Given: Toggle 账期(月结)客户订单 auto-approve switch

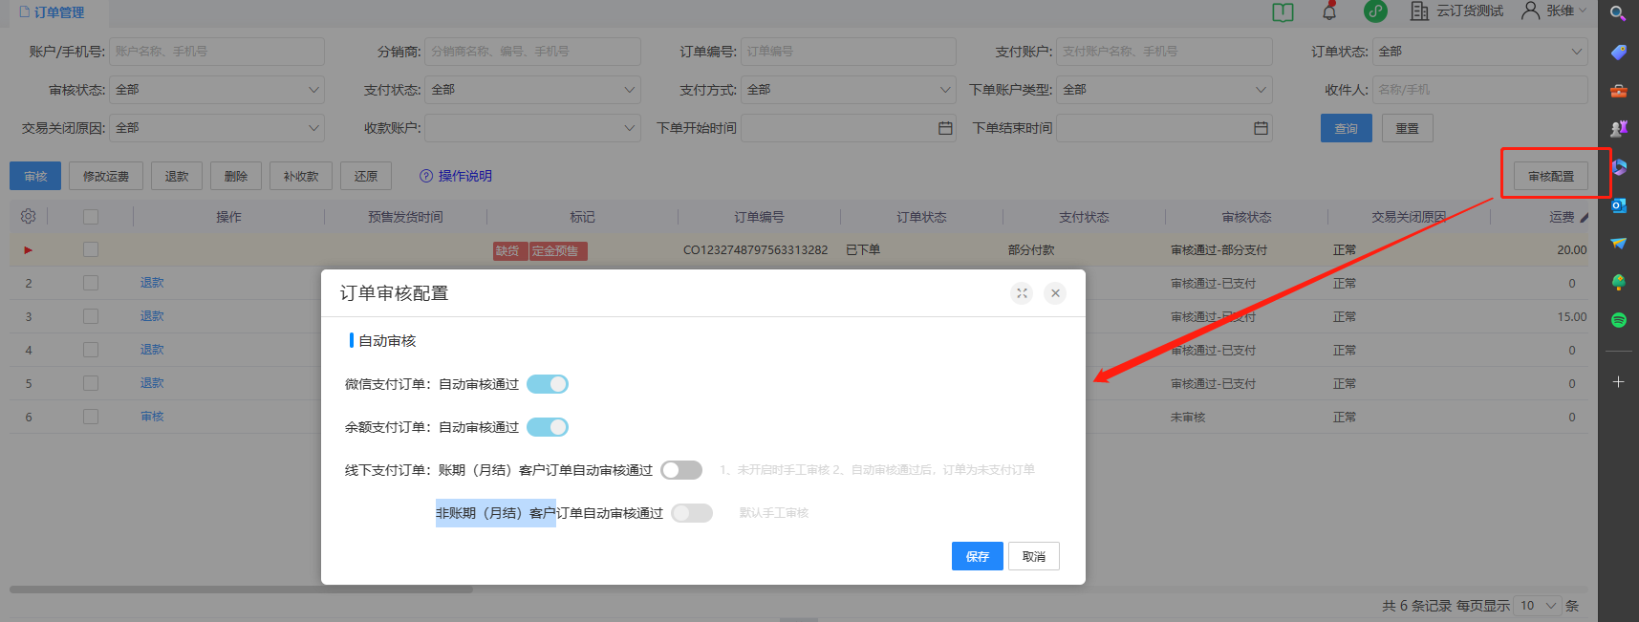Looking at the screenshot, I should 681,470.
